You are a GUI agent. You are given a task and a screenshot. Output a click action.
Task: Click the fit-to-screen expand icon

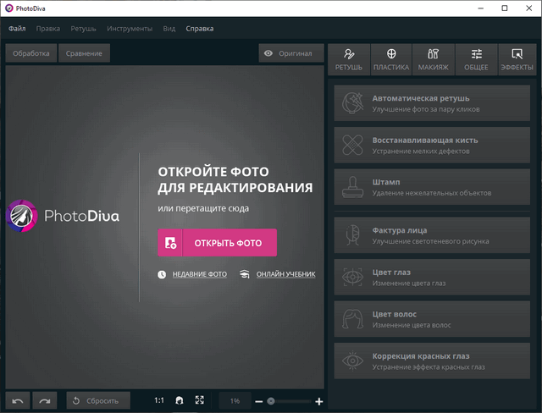[200, 400]
